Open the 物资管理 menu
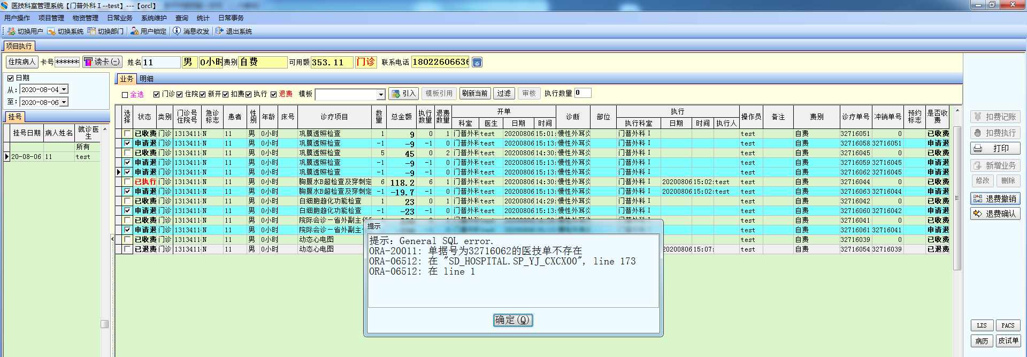 (x=86, y=18)
